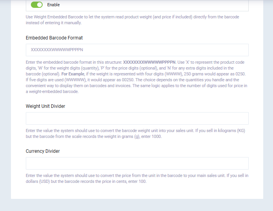Toggle the green Enable switch
This screenshot has height=211, width=273.
(x=36, y=5)
